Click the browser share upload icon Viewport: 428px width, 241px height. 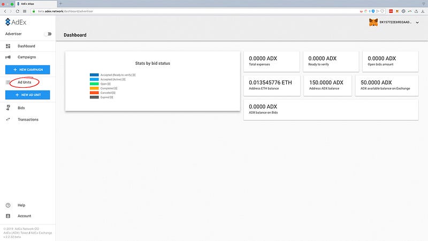tap(416, 11)
